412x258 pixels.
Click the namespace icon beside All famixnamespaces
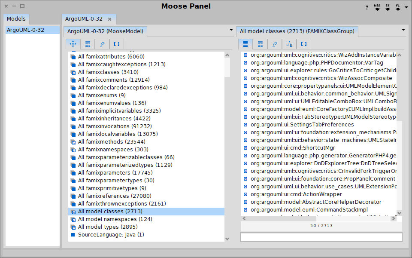coord(73,150)
